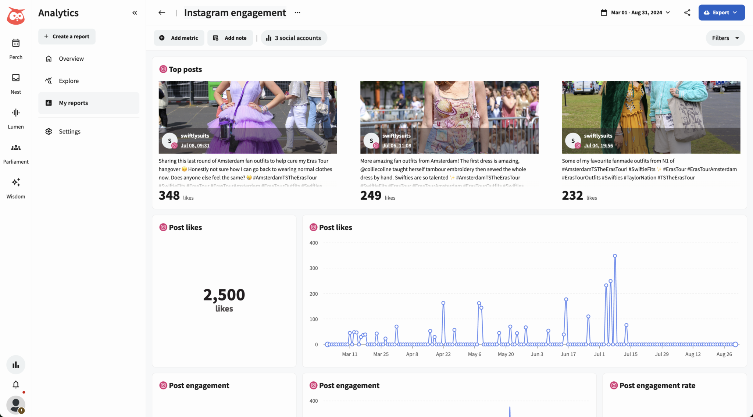Open the Jul 08, 09:31 post link
The width and height of the screenshot is (753, 417).
(195, 146)
